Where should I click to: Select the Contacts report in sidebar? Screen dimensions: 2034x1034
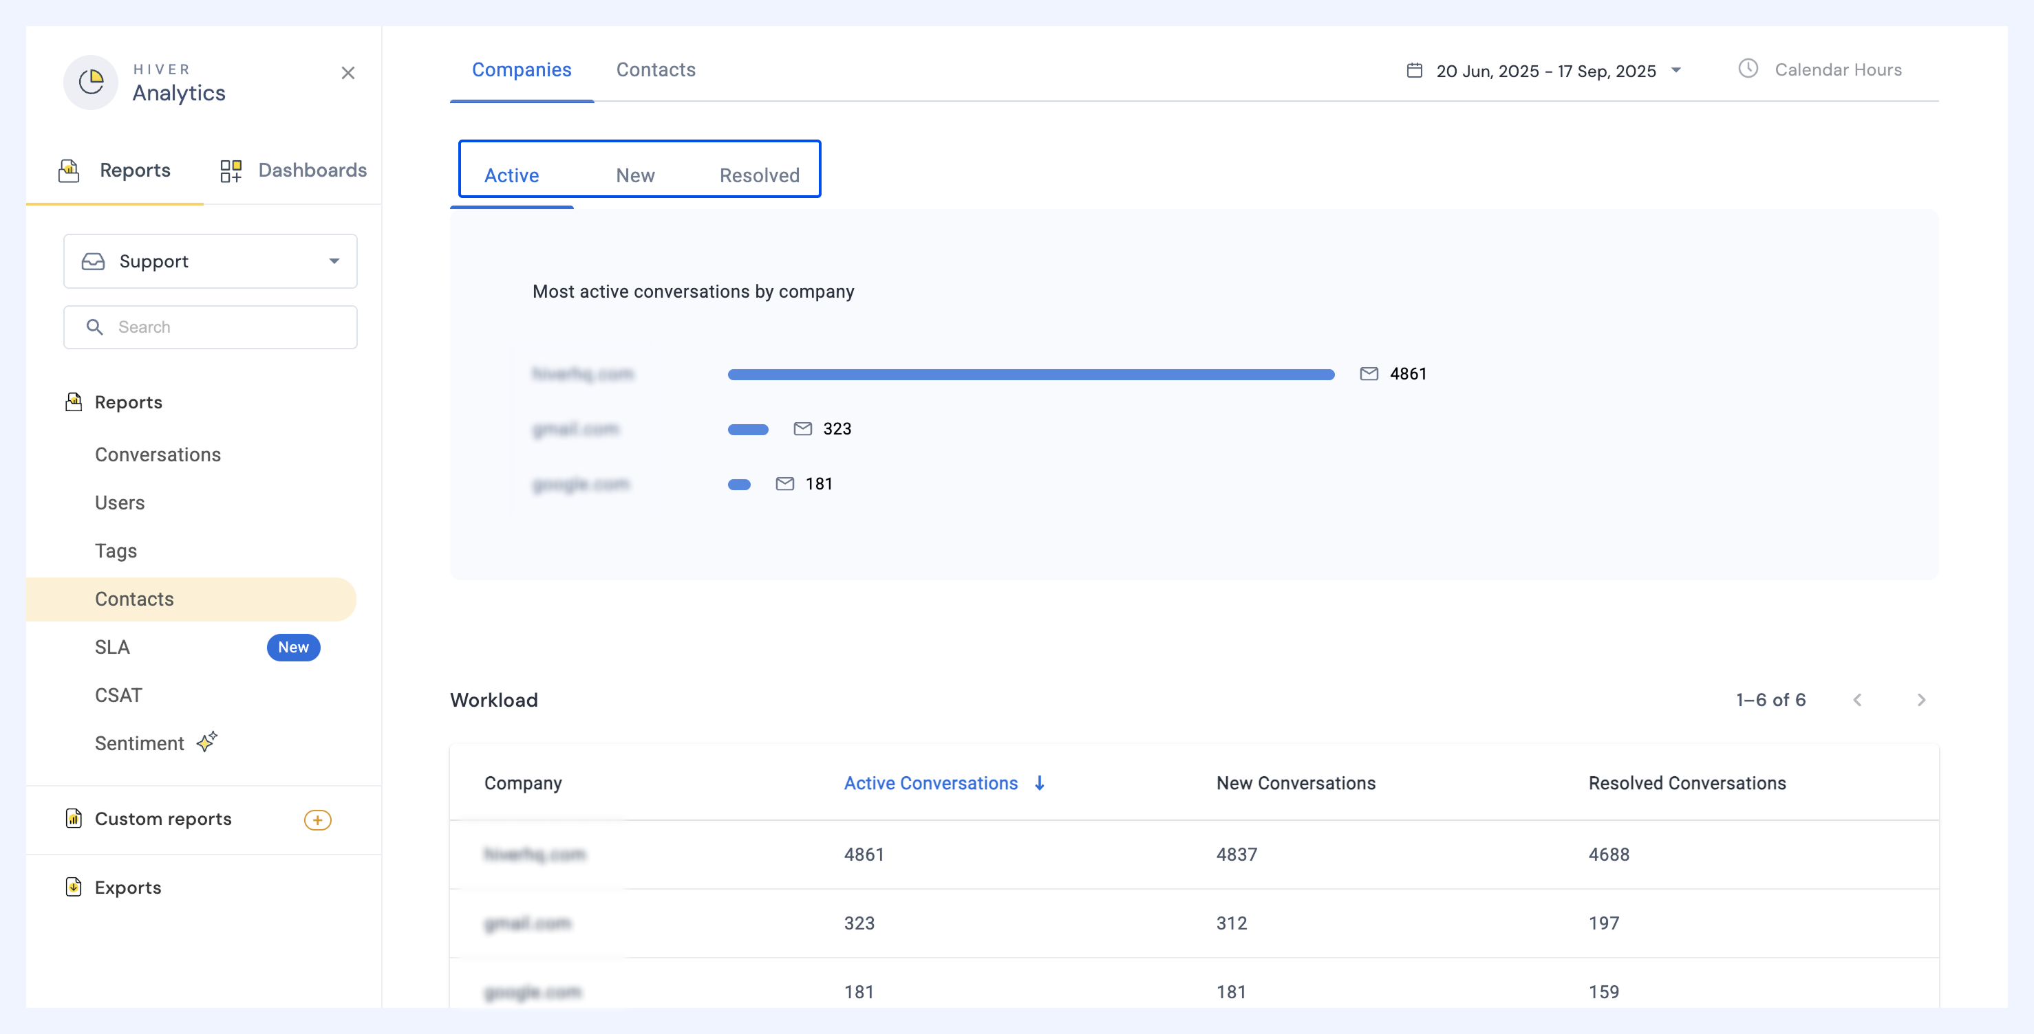(191, 599)
